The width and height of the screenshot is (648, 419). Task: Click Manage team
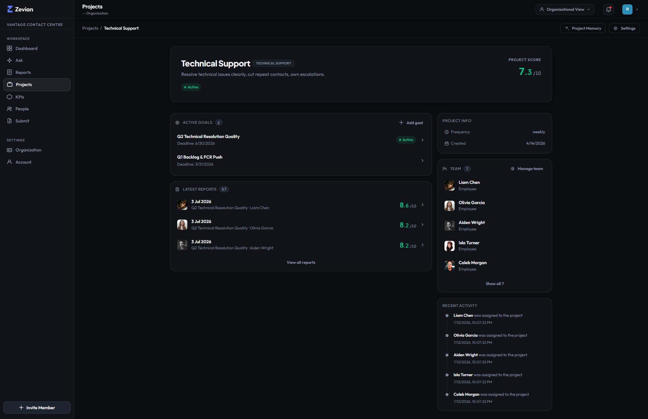(527, 169)
